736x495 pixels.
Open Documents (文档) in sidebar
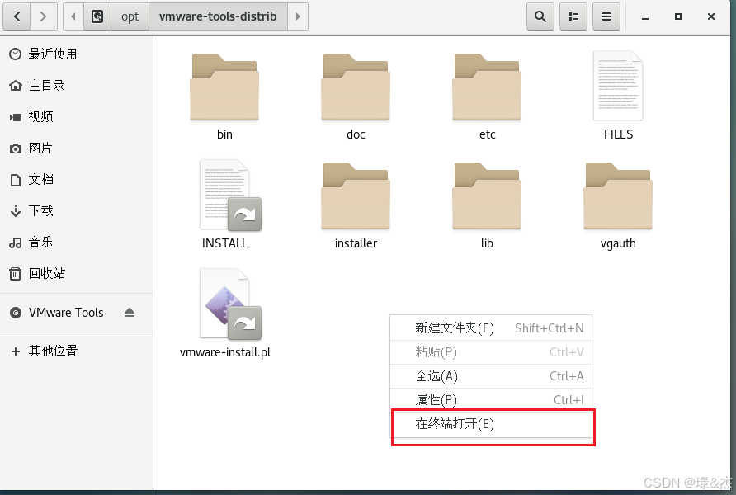[77, 180]
